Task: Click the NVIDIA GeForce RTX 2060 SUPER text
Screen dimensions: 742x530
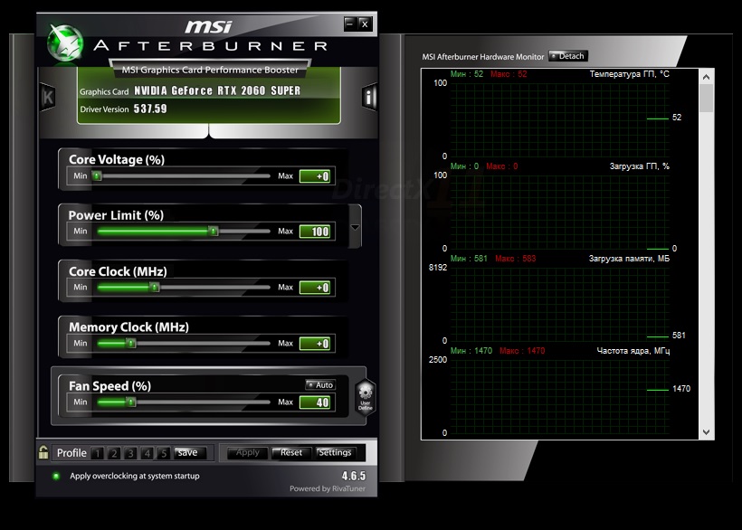Action: pyautogui.click(x=217, y=90)
